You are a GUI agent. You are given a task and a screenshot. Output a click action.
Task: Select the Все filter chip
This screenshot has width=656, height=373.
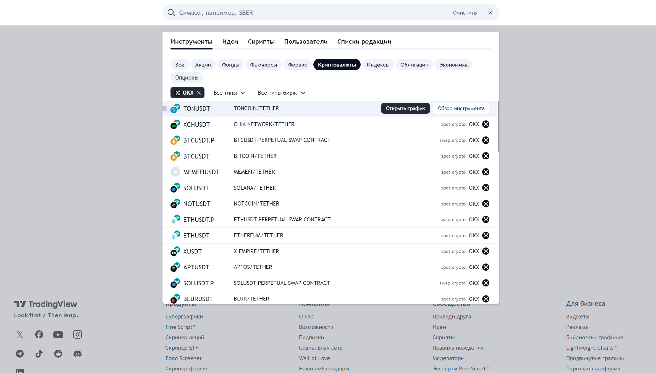(180, 65)
